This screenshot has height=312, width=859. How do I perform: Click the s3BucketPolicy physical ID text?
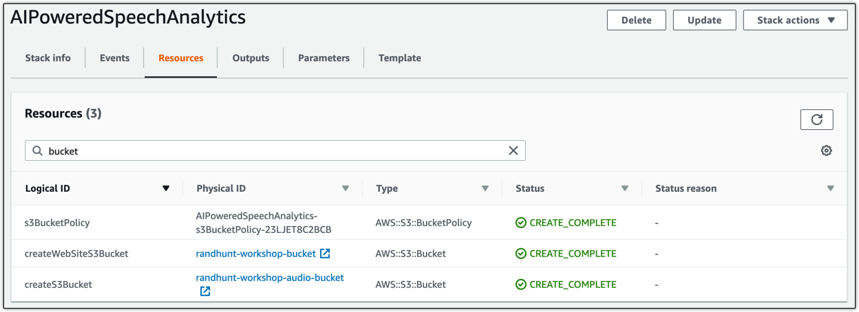264,223
